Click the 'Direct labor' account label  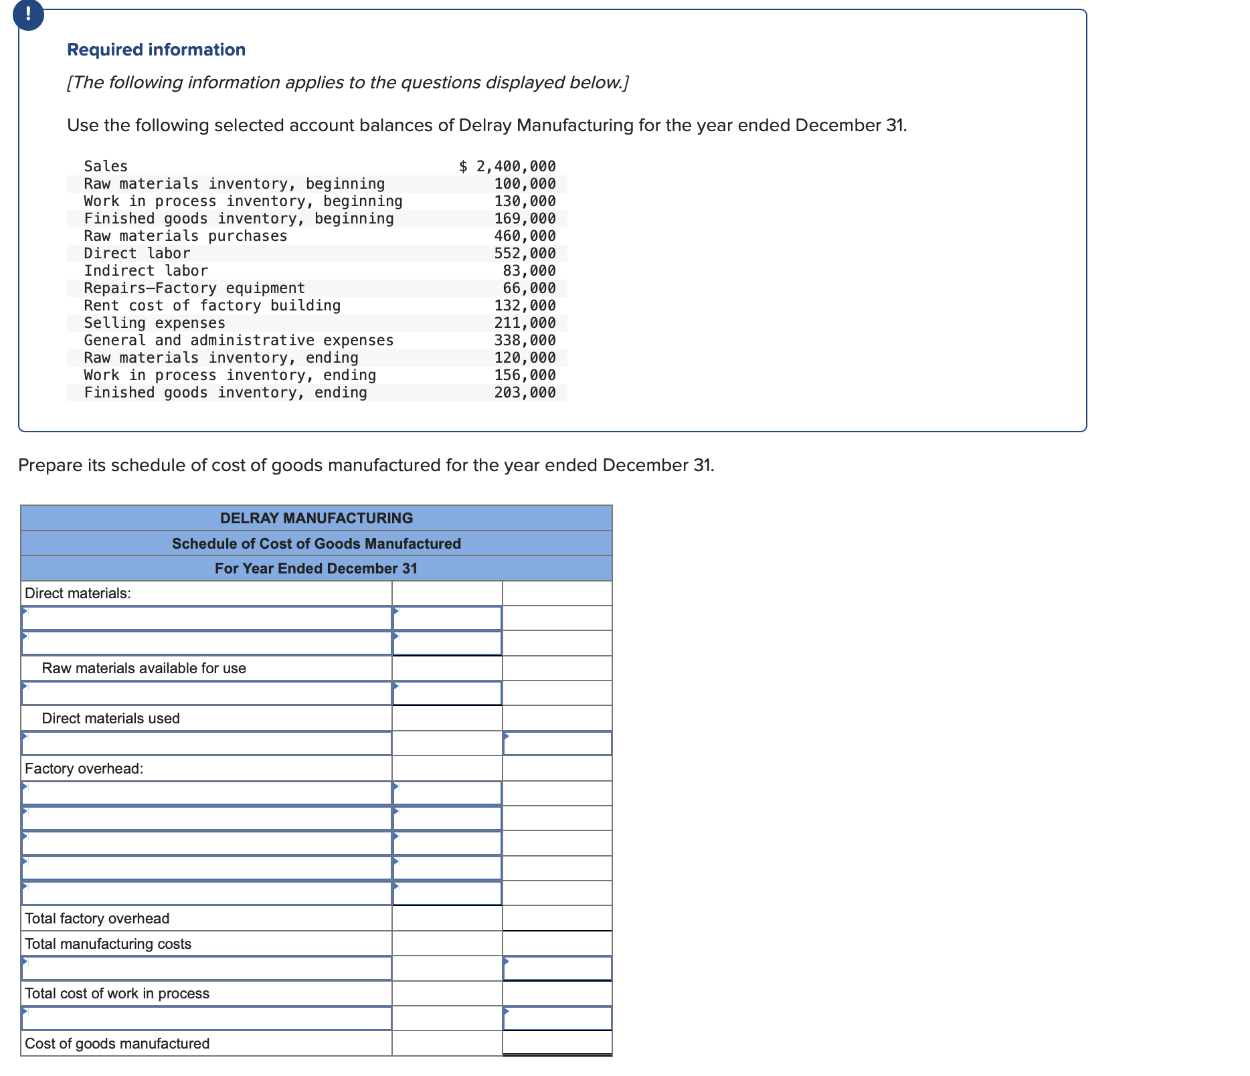[x=137, y=253]
